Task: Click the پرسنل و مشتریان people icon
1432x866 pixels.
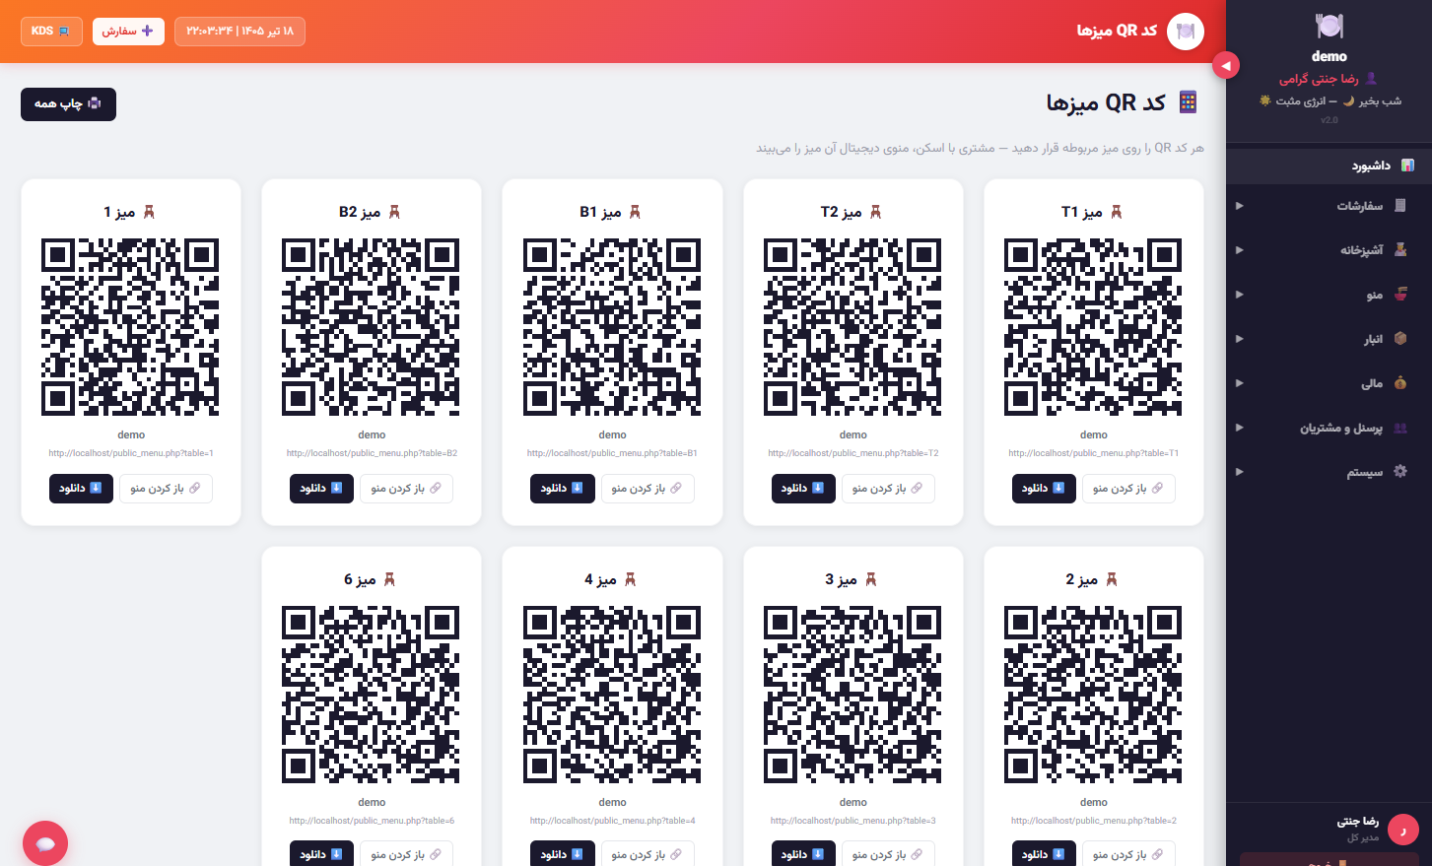Action: [x=1400, y=428]
